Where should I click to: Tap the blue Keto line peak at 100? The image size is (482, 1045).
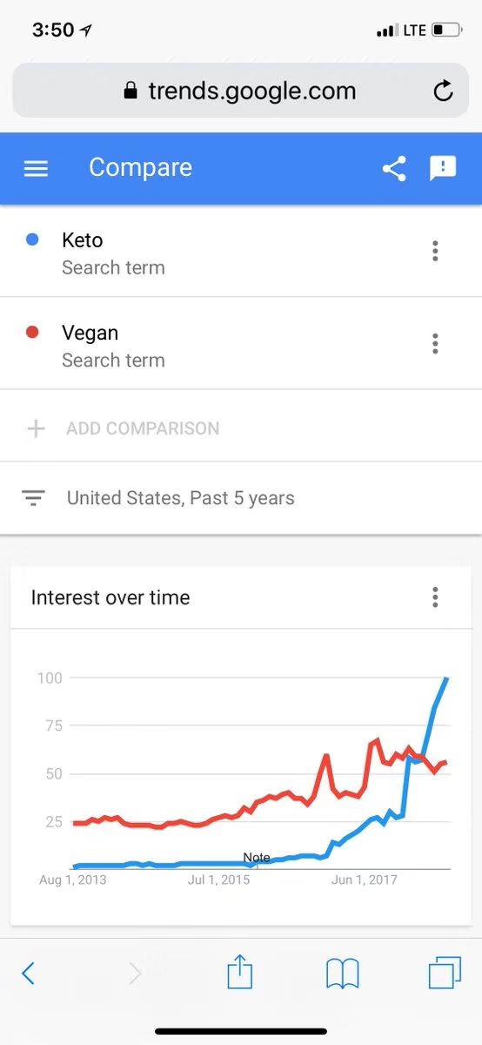click(446, 678)
